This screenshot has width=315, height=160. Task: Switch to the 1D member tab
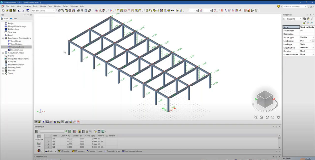click(x=64, y=151)
